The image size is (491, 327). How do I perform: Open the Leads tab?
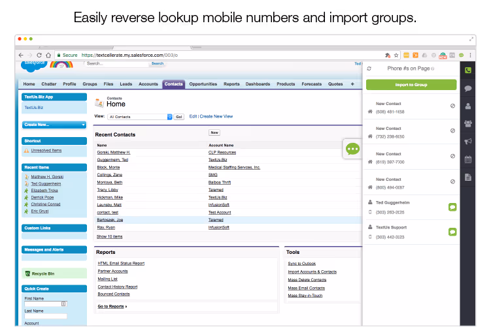pos(126,84)
